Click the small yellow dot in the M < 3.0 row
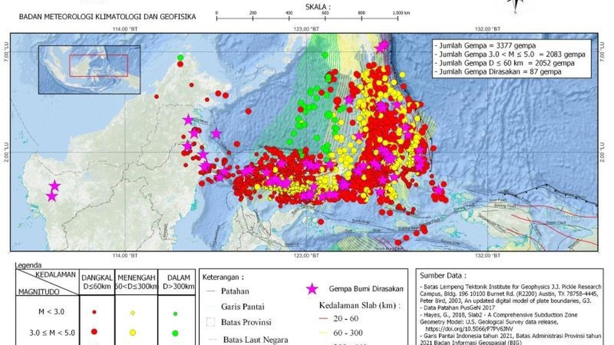Image resolution: width=614 pixels, height=345 pixels. tap(133, 313)
